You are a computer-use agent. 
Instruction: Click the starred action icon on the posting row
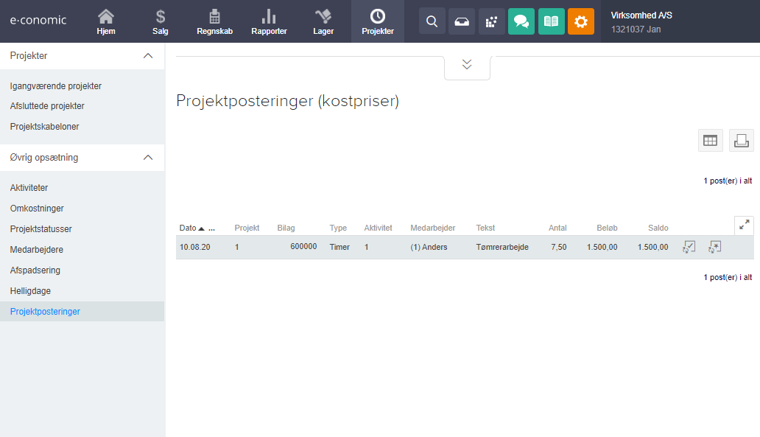click(714, 247)
